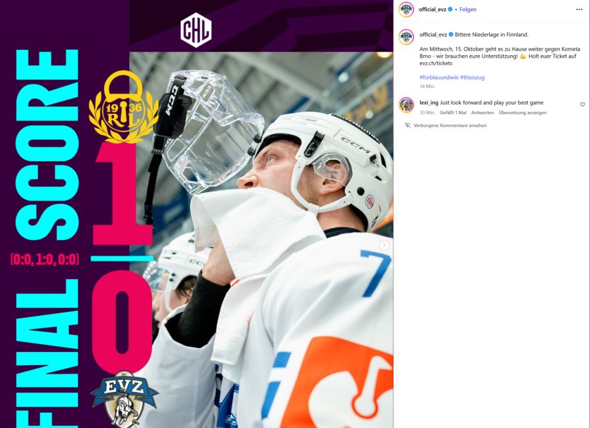
Task: Show translation via Übersetzung anzeigen
Action: [522, 113]
